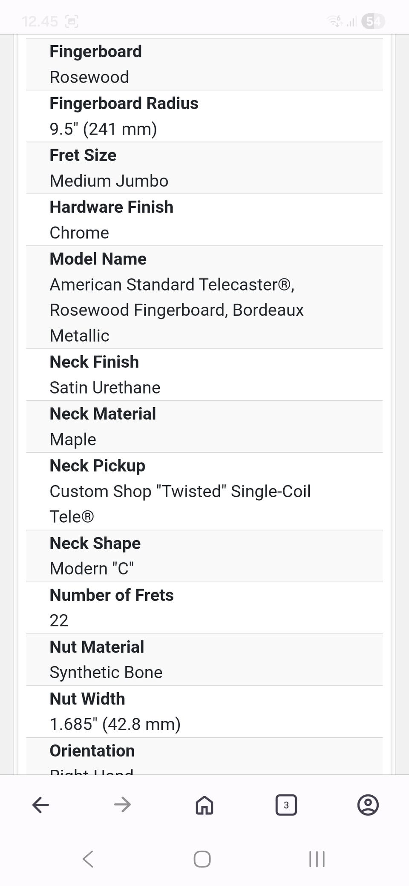The image size is (409, 886).
Task: Select the Model Name value text
Action: tap(176, 310)
